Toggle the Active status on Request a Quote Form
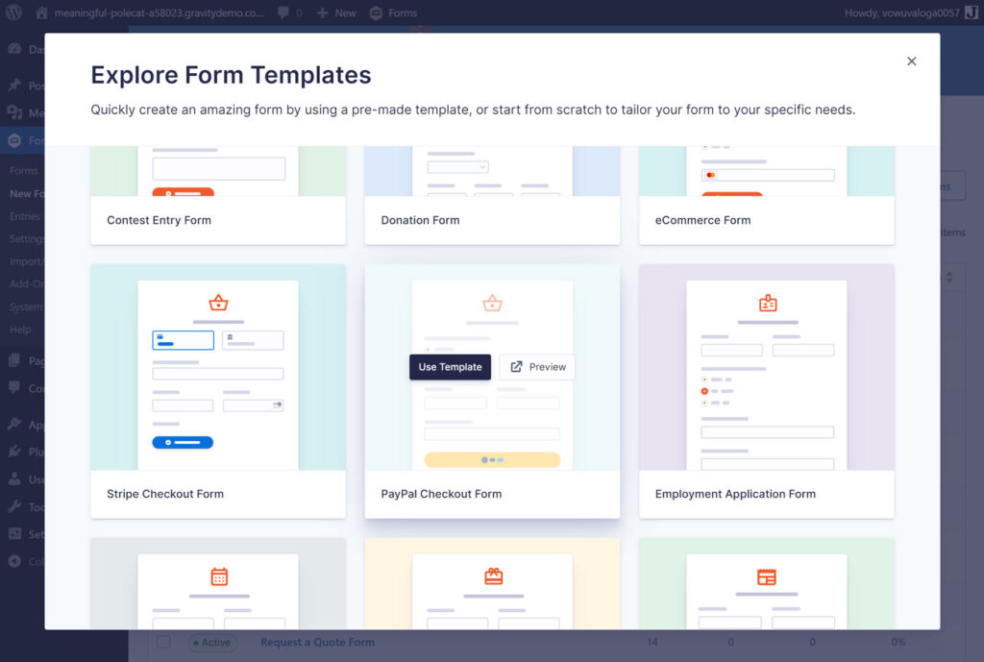This screenshot has height=662, width=984. (212, 642)
